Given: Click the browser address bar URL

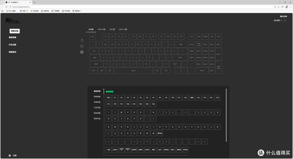Looking at the screenshot, I should pos(21,7).
